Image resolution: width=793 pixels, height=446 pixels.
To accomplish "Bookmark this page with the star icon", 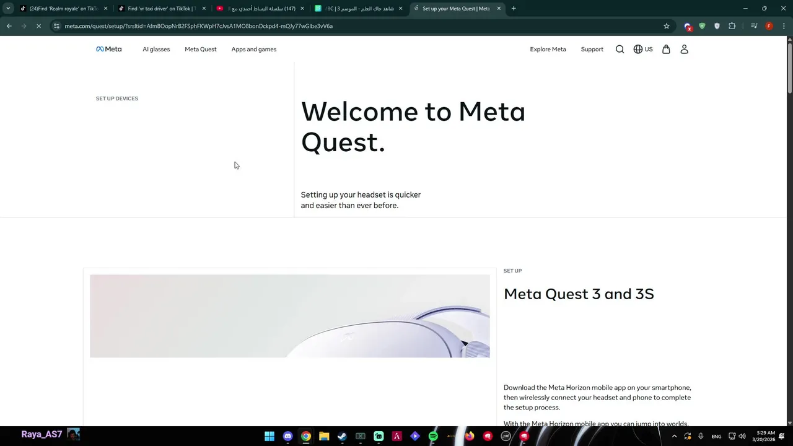I will click(x=667, y=26).
